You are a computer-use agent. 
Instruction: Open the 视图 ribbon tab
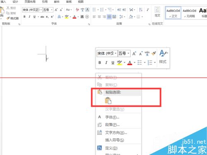pyautogui.click(x=81, y=2)
